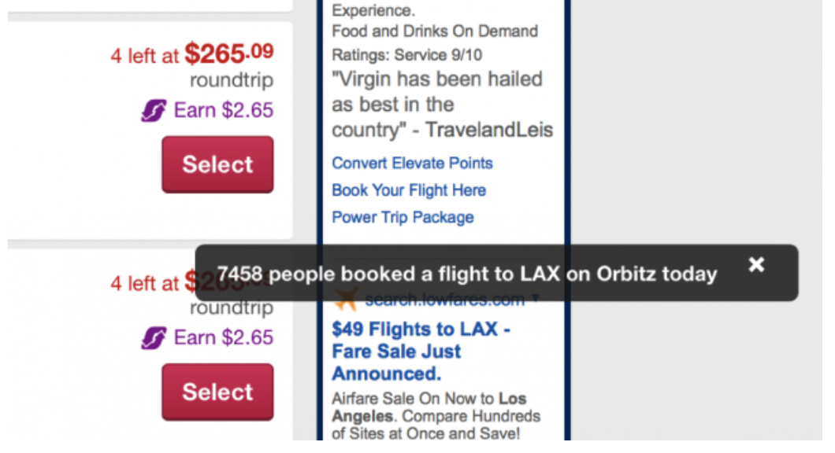
Task: Click Orbitz Rewards icon in first fare card
Action: click(x=154, y=111)
